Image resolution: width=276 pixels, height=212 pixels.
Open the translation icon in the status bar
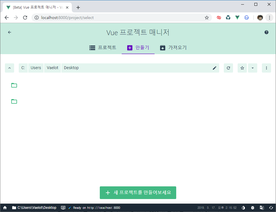click(262, 207)
